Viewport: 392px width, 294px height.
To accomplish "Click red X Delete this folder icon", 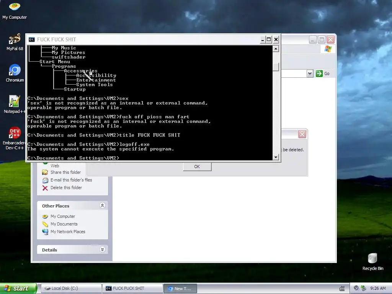I will (45, 188).
